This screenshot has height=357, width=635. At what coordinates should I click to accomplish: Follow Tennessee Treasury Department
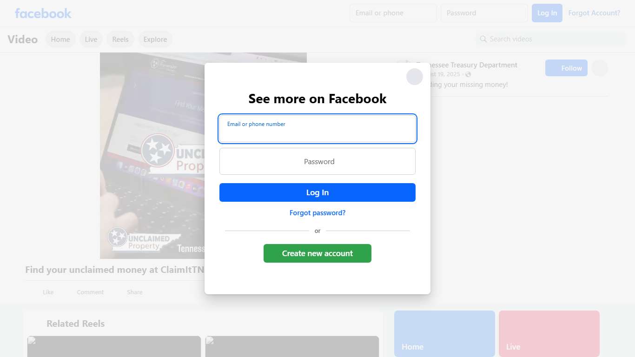click(x=566, y=68)
